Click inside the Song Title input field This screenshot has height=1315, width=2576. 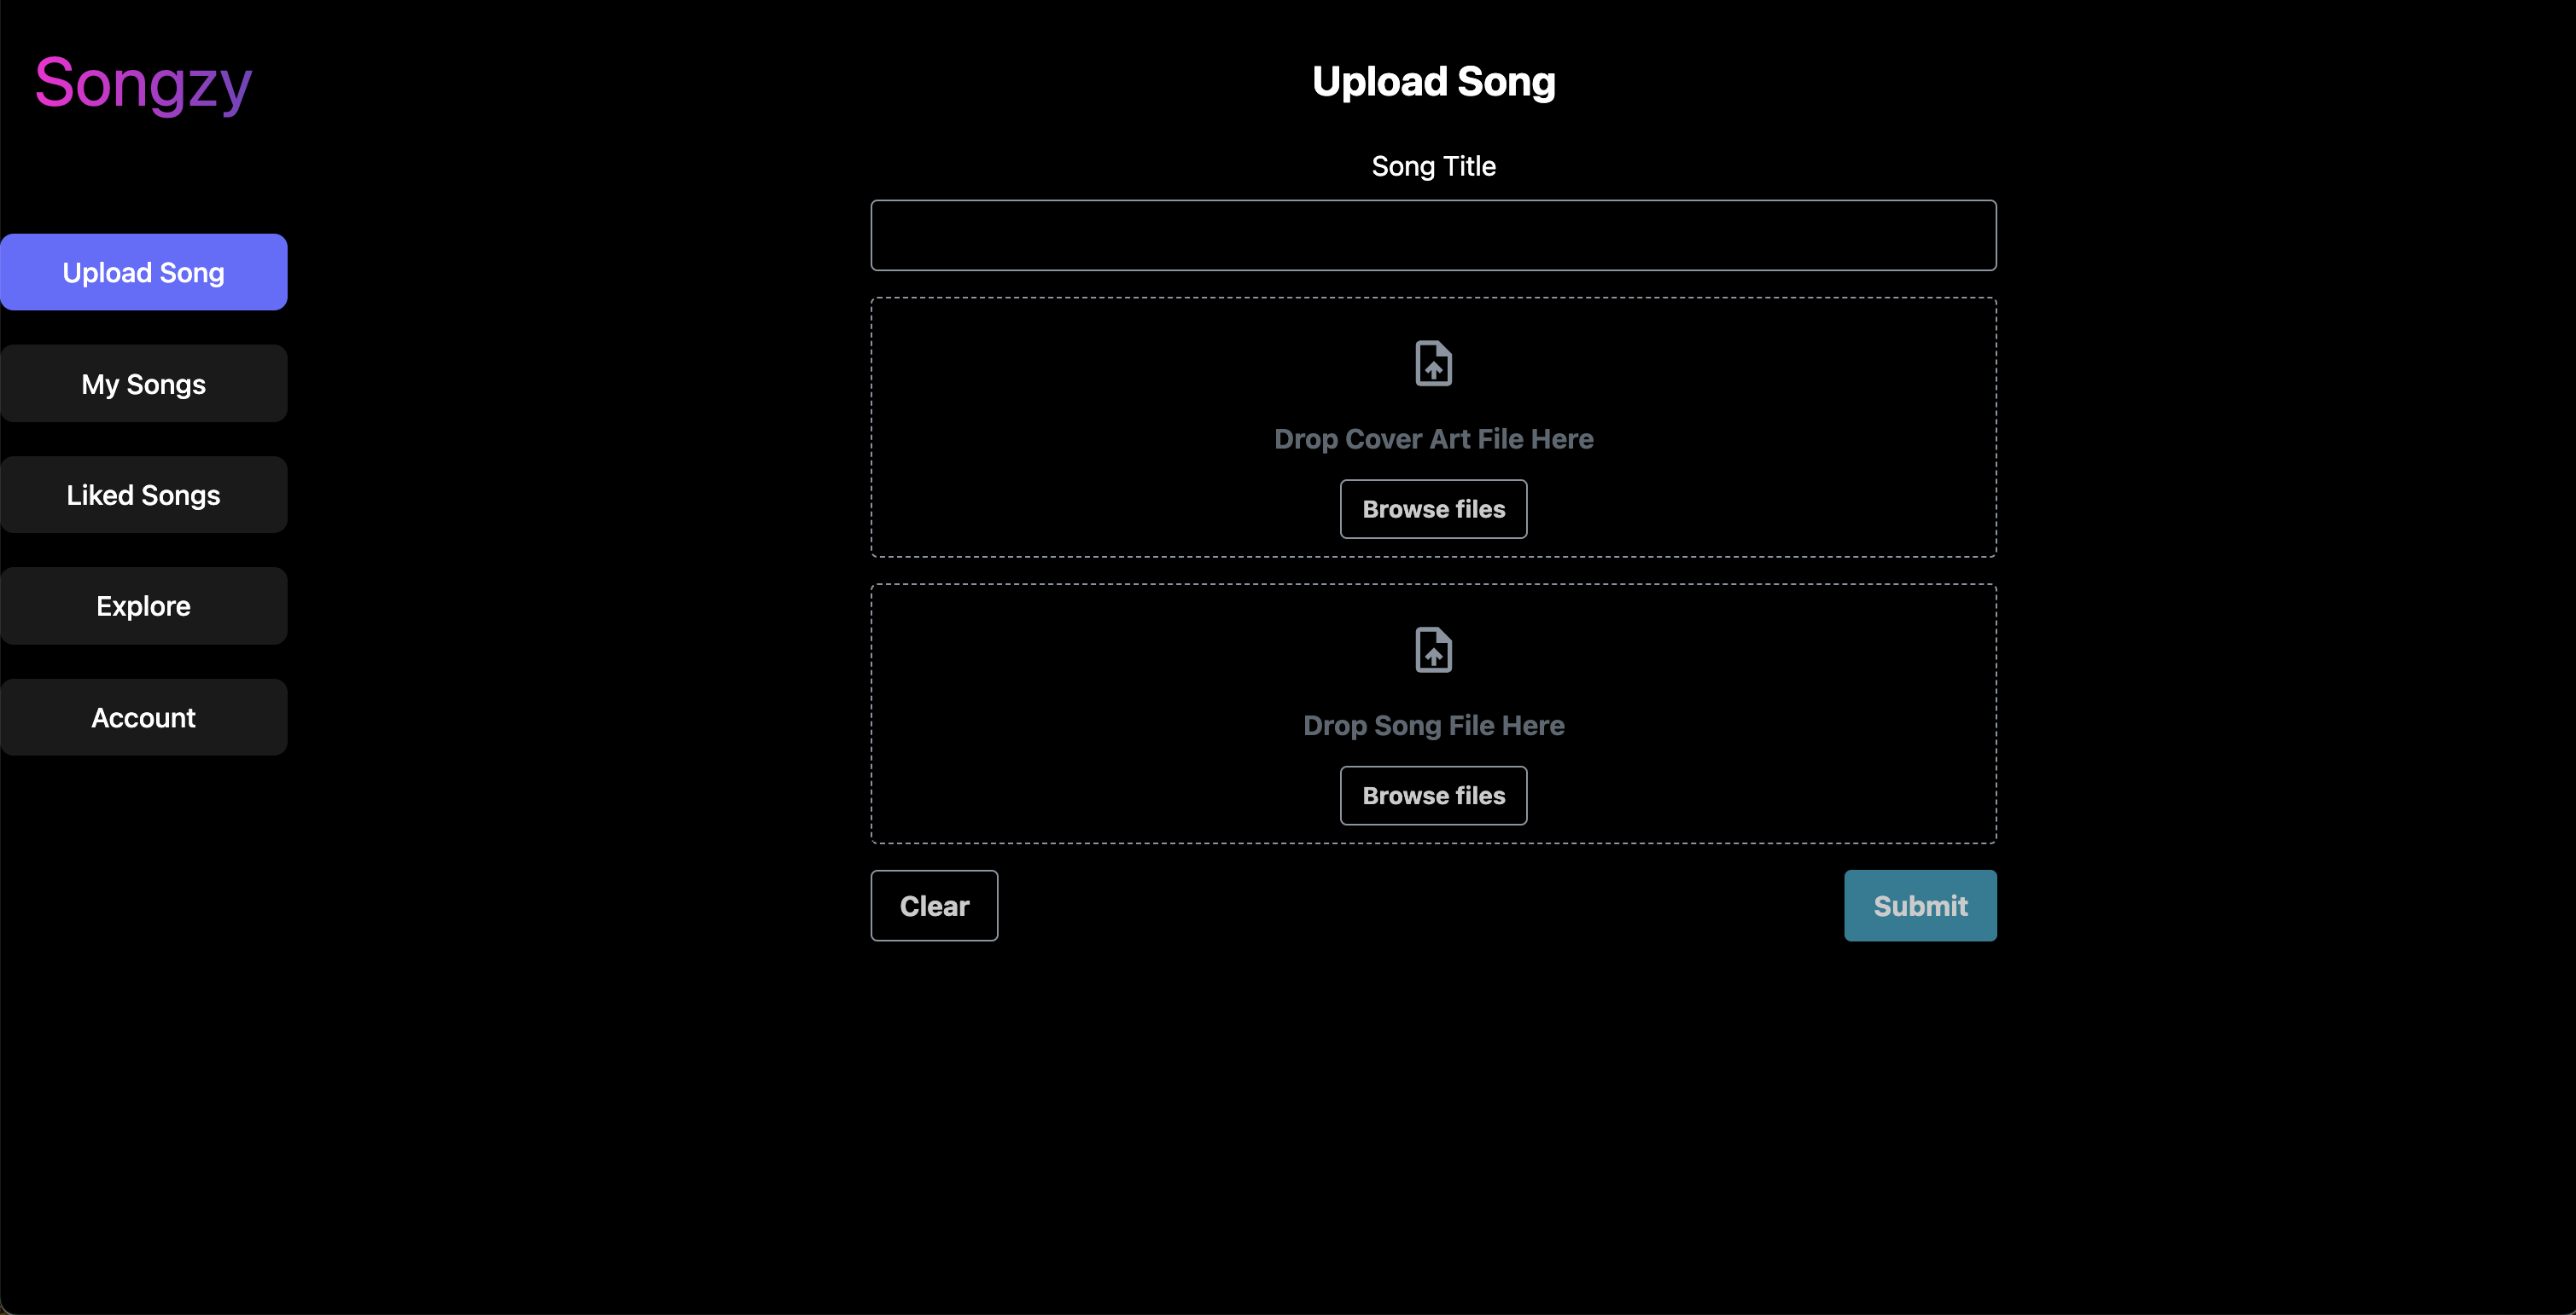(1433, 234)
